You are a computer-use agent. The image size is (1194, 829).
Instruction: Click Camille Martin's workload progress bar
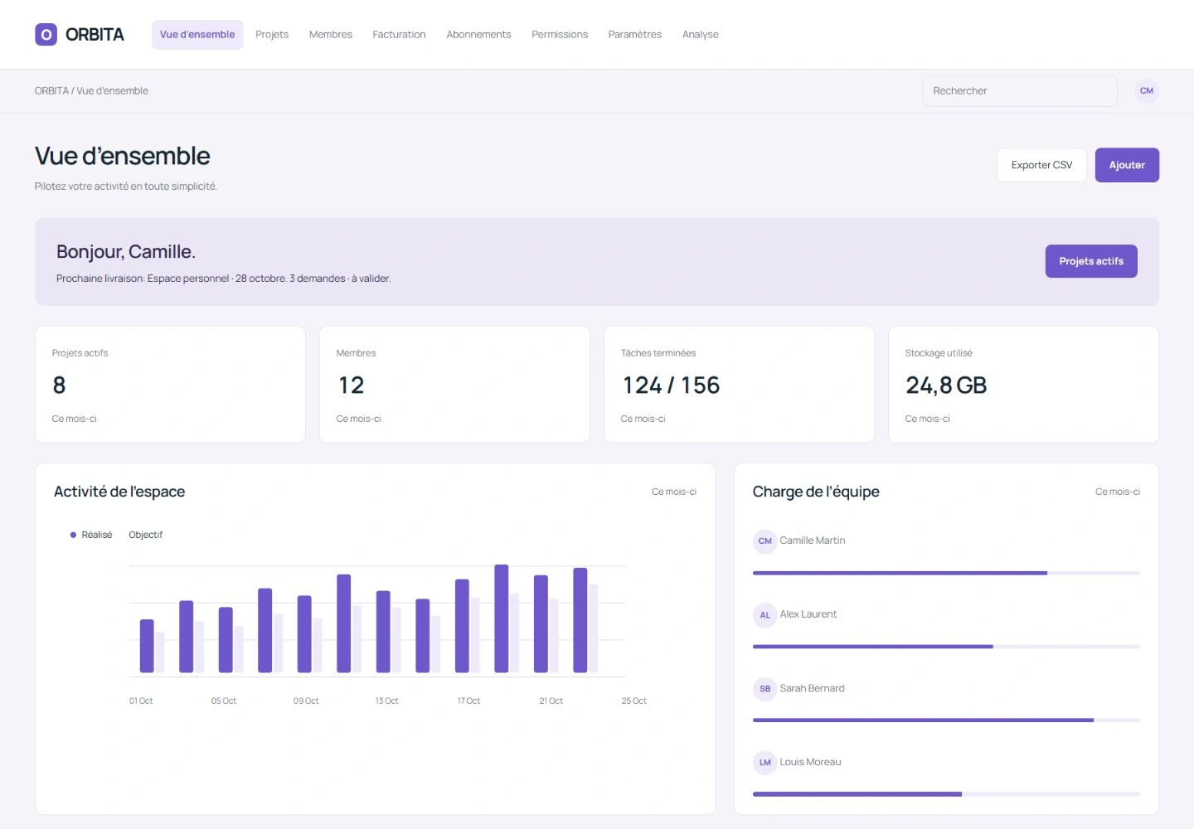[946, 573]
